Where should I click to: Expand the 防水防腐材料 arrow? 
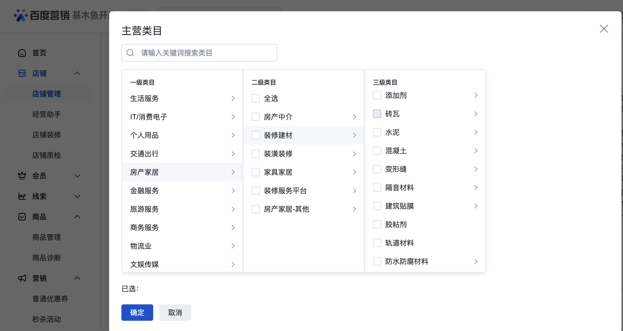[x=476, y=261]
